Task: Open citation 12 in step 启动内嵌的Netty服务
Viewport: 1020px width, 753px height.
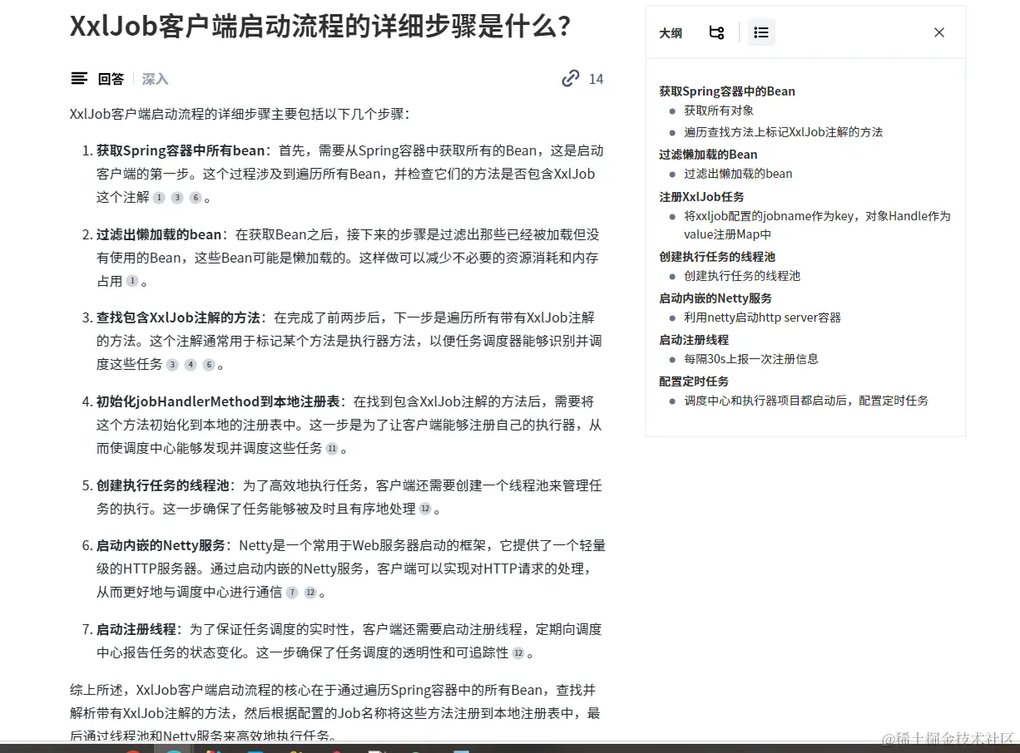Action: [x=310, y=593]
